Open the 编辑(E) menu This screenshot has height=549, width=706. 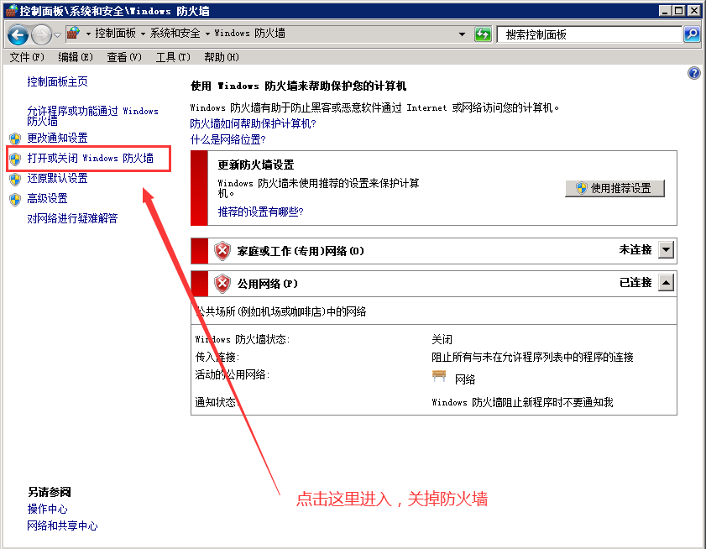[76, 57]
